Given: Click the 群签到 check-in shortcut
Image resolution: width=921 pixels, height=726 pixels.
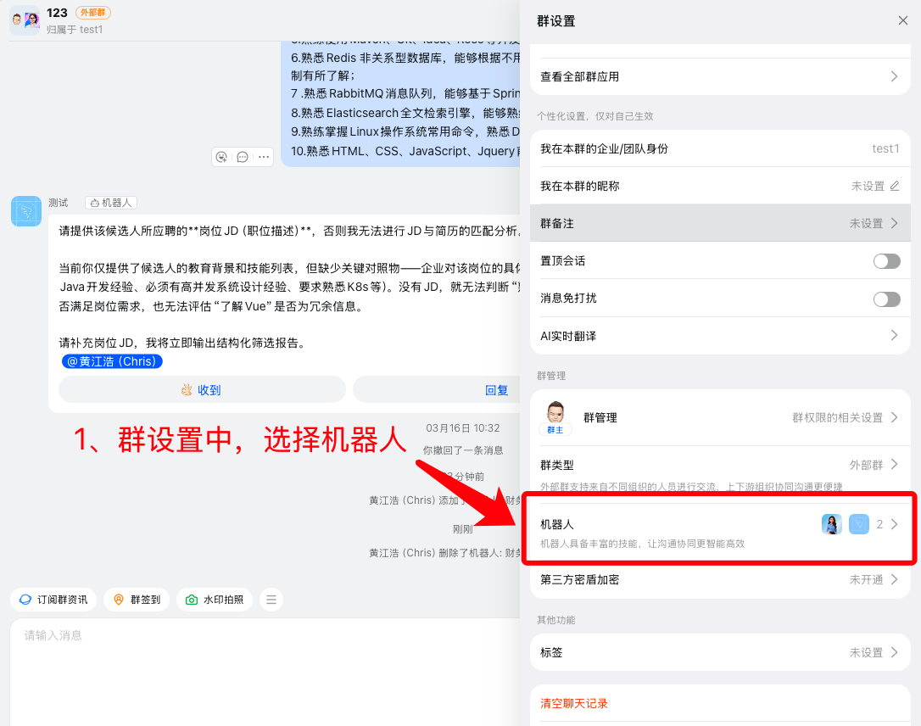Looking at the screenshot, I should (137, 600).
